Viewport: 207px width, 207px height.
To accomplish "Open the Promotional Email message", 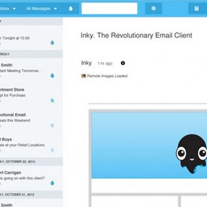I will (31, 120).
